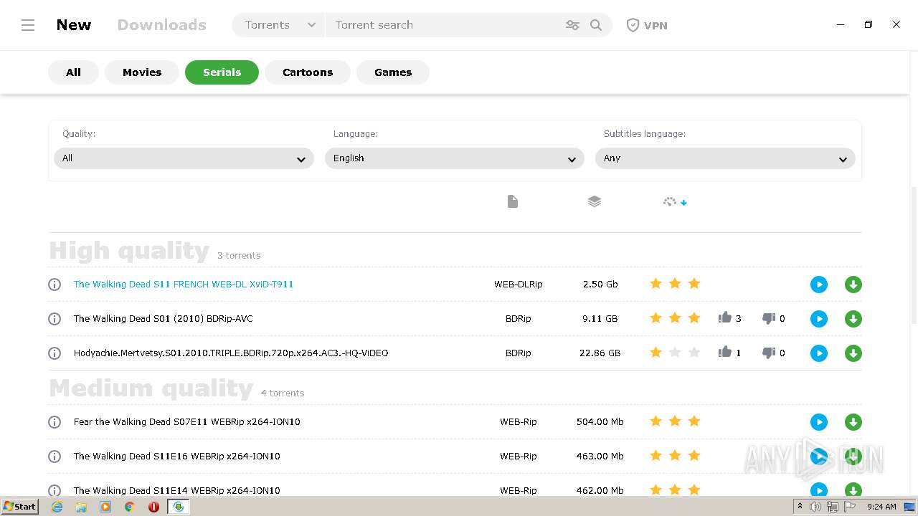Thumbs up The Walking Dead S01 BDRip-AVC
This screenshot has height=516, width=918.
725,317
